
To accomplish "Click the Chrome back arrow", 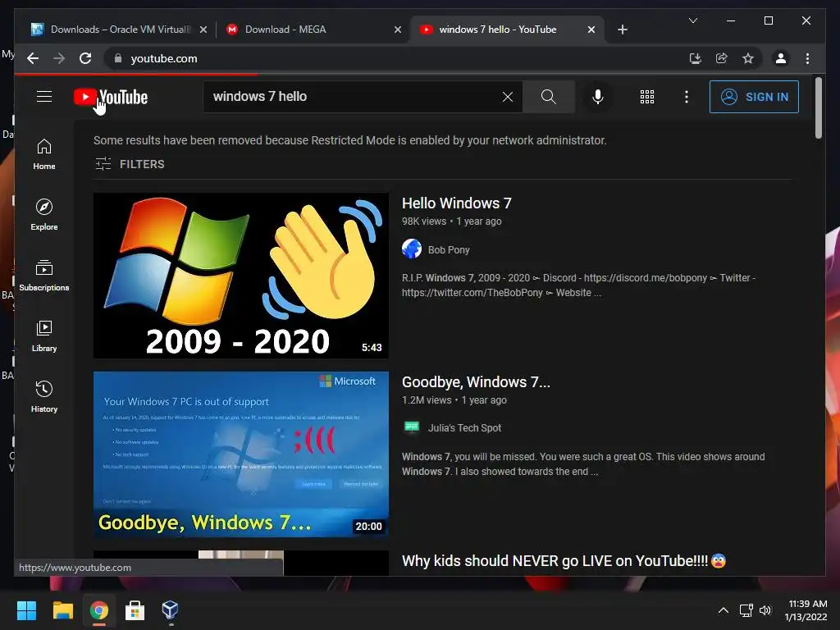I will pos(33,58).
